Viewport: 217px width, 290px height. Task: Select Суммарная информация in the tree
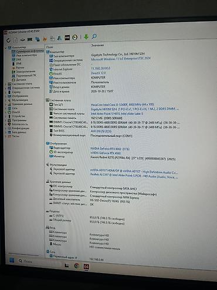[28, 51]
